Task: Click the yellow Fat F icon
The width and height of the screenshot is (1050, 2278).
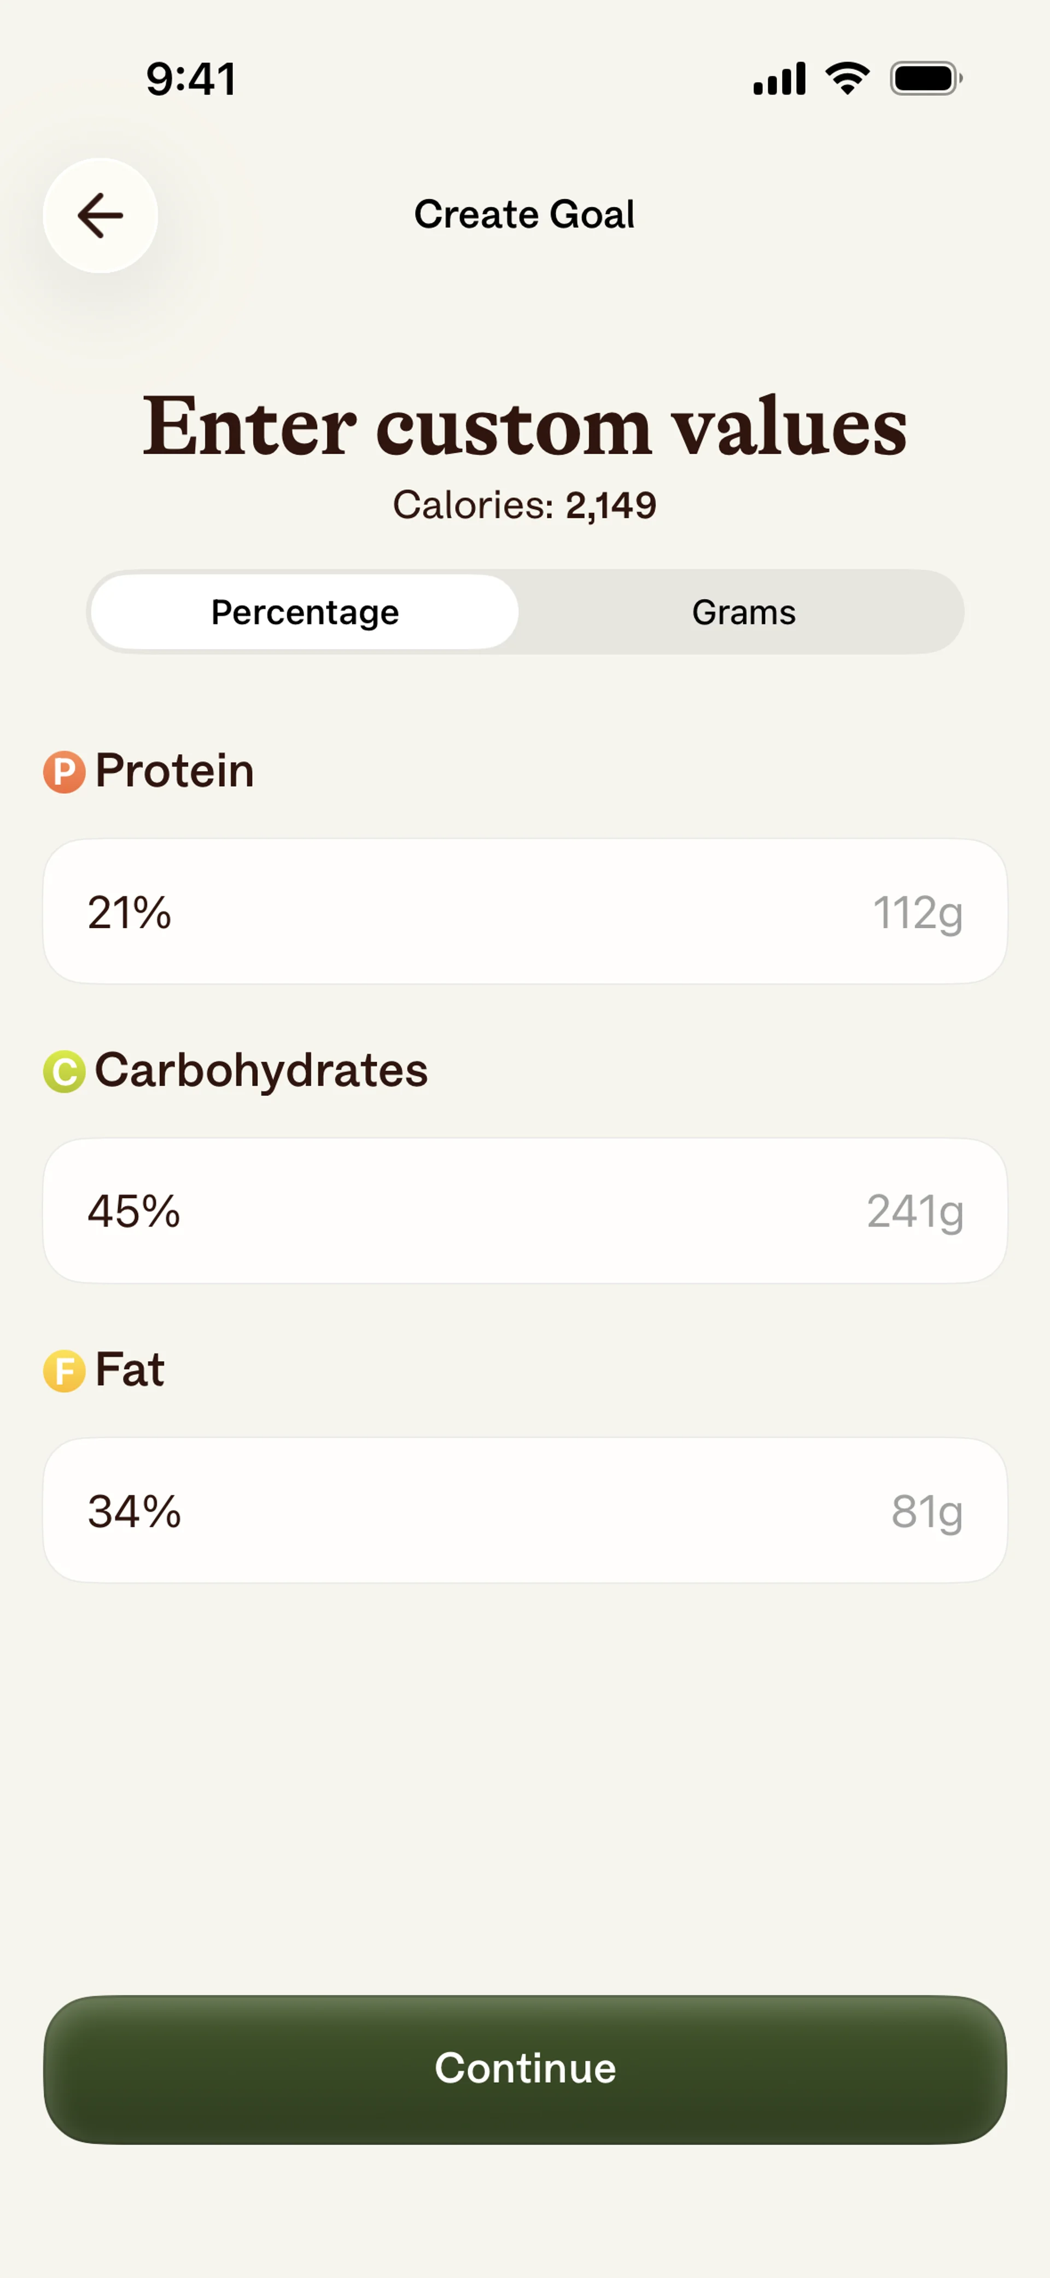Action: (65, 1371)
